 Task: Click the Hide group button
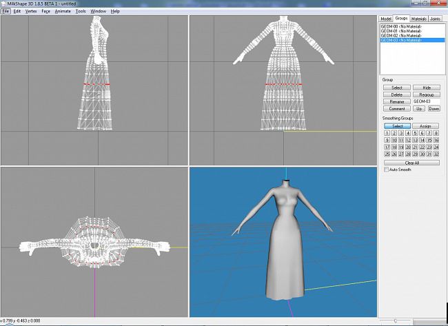427,88
